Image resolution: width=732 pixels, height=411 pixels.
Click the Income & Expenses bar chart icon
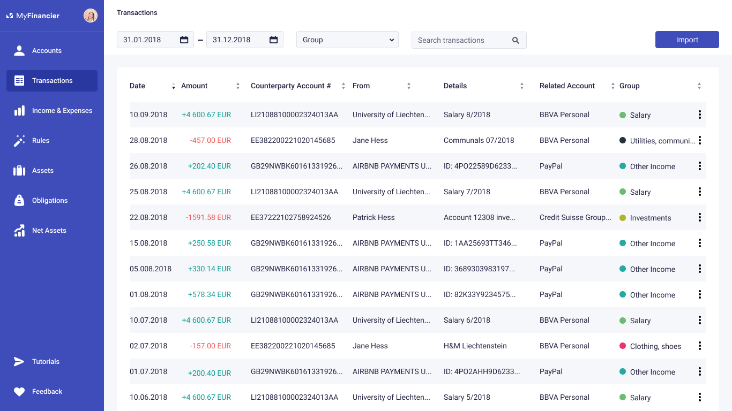pos(19,111)
